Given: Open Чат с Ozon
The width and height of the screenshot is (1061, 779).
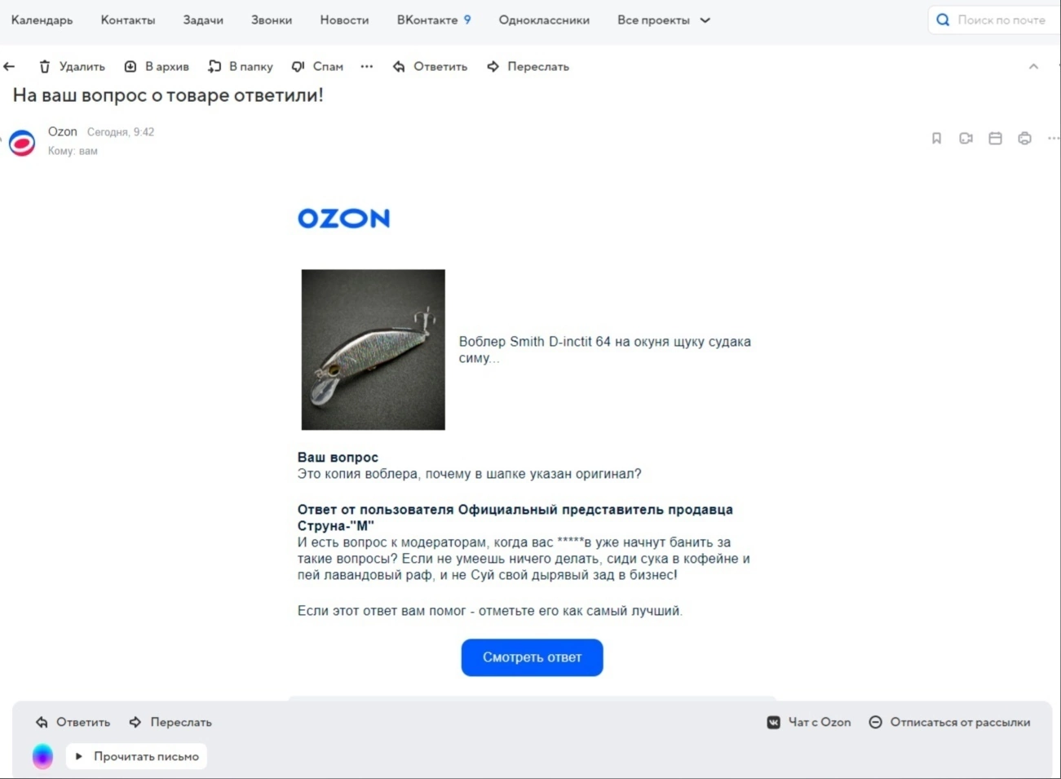Looking at the screenshot, I should pyautogui.click(x=809, y=723).
